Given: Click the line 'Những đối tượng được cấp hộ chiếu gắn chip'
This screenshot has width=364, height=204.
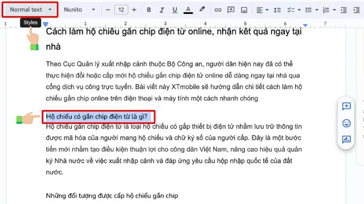Looking at the screenshot, I should (x=112, y=195).
